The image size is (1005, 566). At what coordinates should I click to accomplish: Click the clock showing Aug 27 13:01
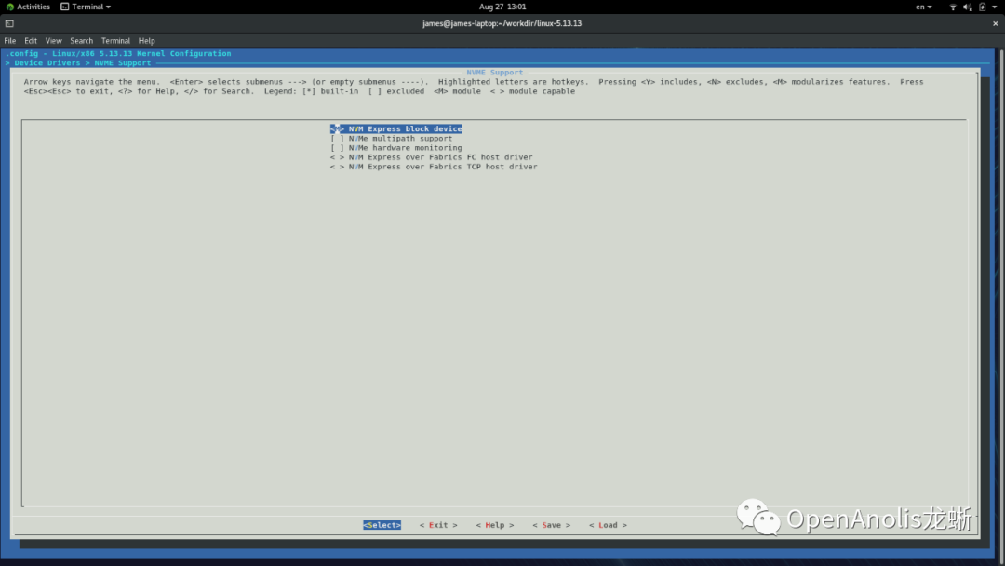coord(502,7)
